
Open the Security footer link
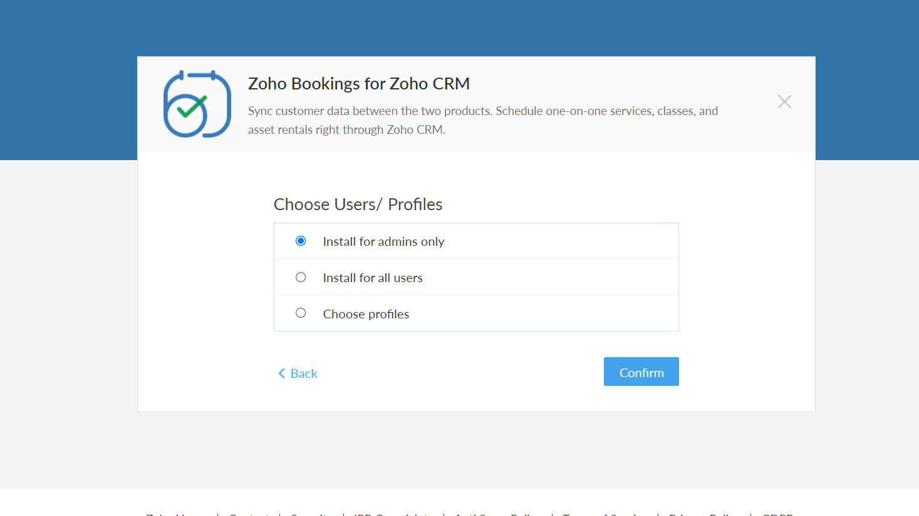pos(311,514)
